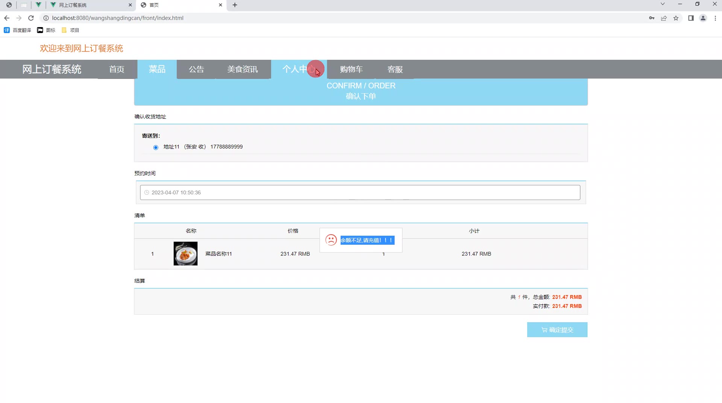Expand the tab search chevron
Screen dimensions: 722x403
click(x=663, y=4)
